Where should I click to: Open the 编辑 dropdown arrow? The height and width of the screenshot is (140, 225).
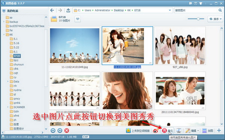click(198, 131)
